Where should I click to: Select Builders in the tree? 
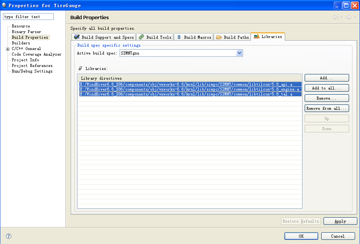[21, 43]
